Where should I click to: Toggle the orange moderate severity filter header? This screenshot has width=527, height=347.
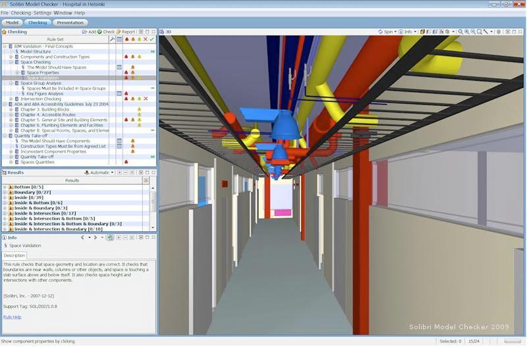[133, 40]
